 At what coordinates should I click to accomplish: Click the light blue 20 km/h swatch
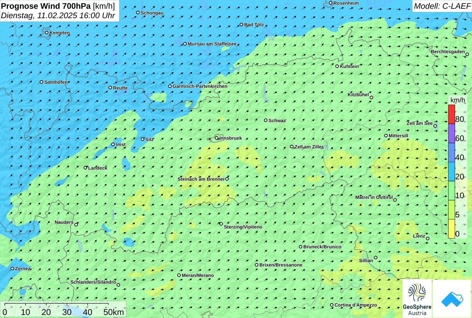pyautogui.click(x=451, y=172)
